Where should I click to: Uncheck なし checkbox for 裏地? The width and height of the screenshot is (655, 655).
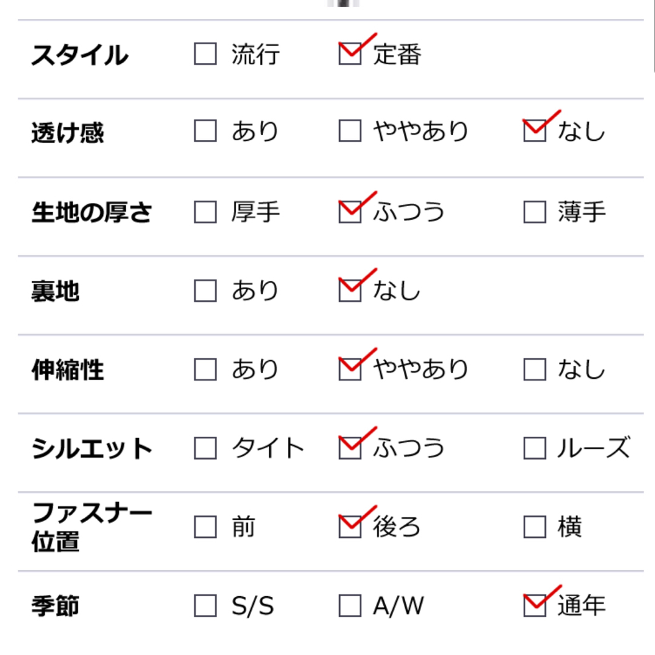pyautogui.click(x=350, y=291)
